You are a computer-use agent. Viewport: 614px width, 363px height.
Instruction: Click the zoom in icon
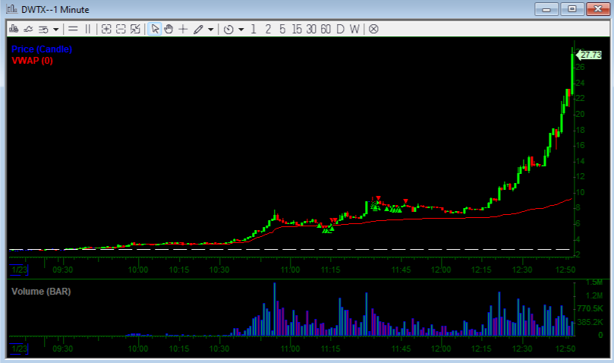[x=106, y=29]
